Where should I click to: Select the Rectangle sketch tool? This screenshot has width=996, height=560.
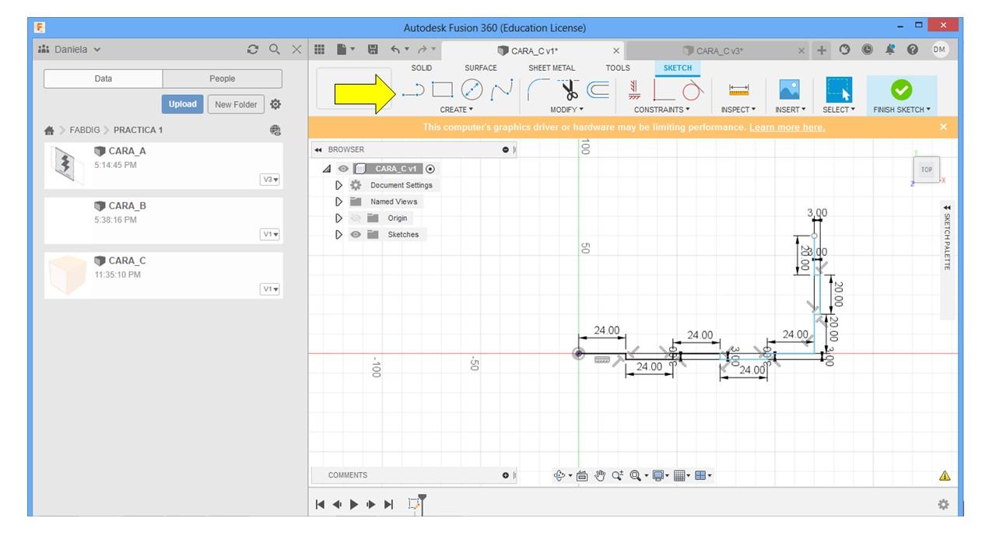click(443, 90)
